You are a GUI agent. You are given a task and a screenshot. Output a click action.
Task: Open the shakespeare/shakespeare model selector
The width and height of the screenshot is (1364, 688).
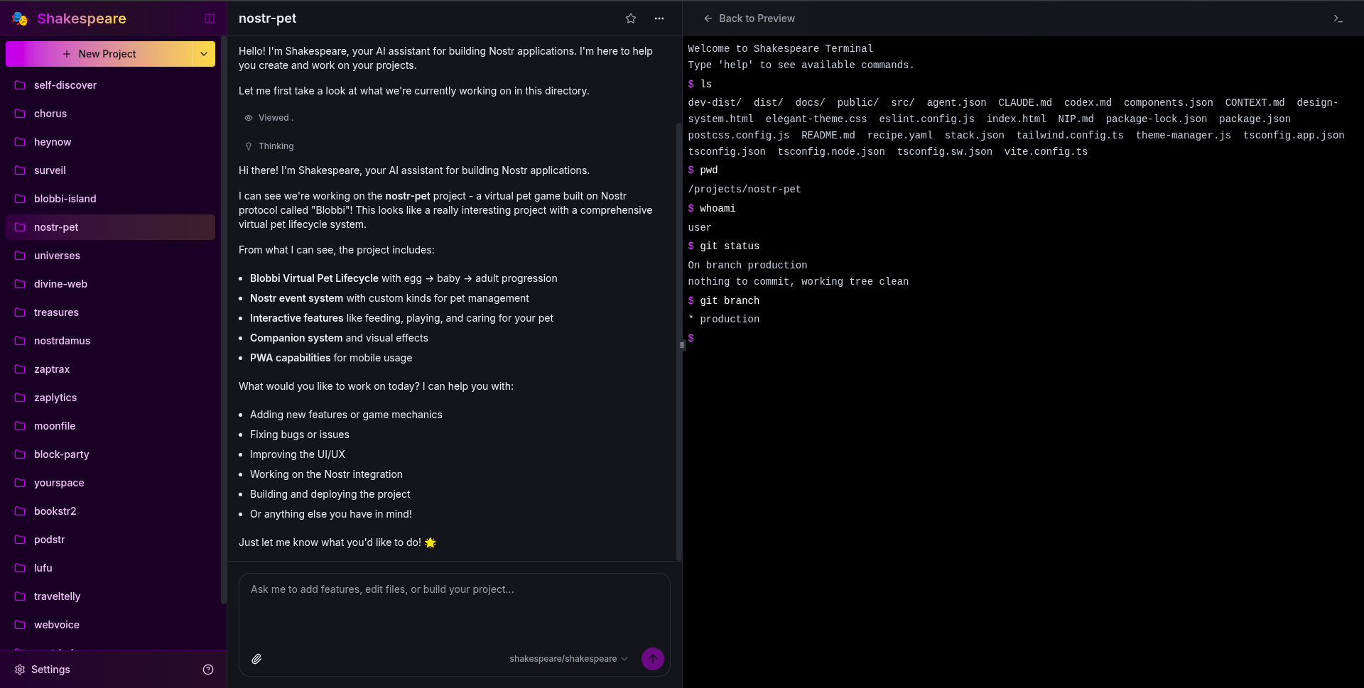click(568, 659)
